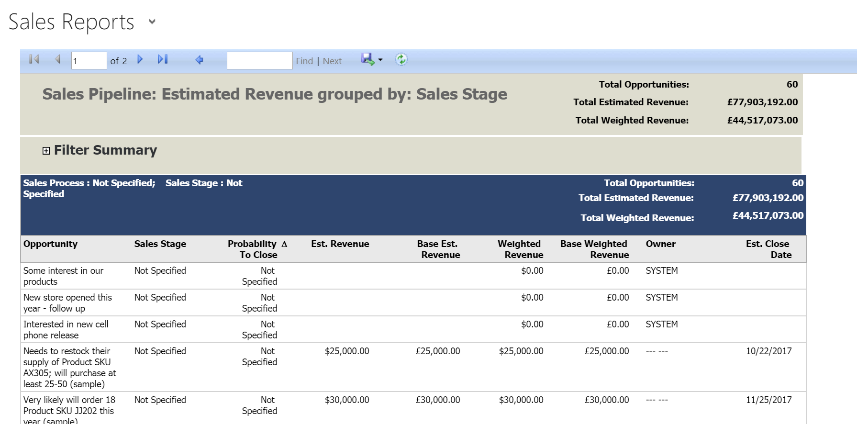Go to the first report page

point(33,59)
